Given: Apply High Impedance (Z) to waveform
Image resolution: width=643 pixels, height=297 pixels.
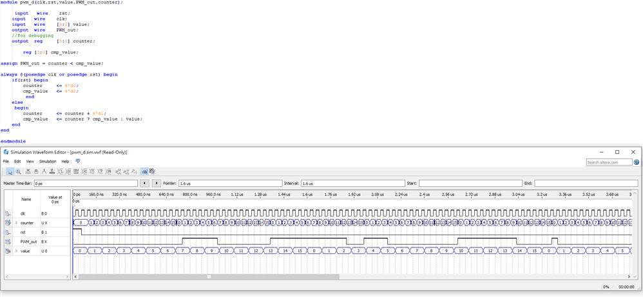Looking at the screenshot, I should 52,171.
